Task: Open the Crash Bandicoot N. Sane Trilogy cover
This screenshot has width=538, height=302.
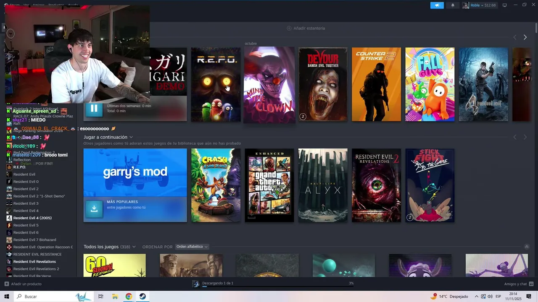Action: pyautogui.click(x=216, y=185)
